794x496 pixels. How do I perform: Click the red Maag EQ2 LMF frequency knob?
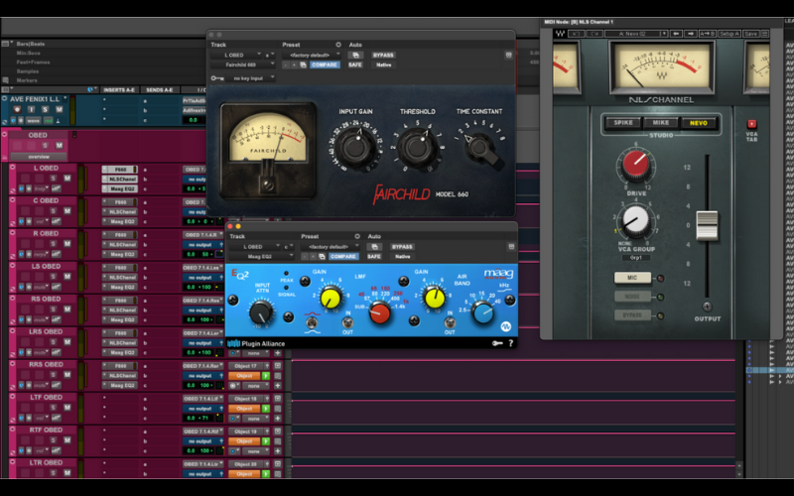click(380, 312)
